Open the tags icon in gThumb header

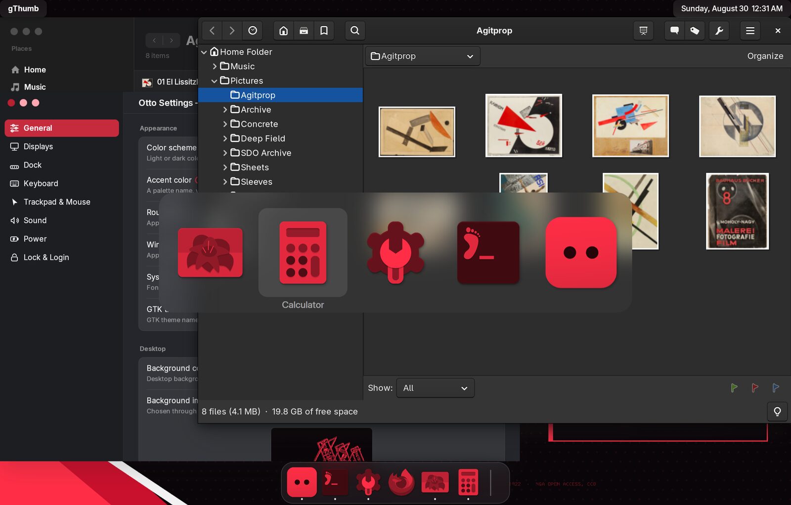(x=695, y=31)
